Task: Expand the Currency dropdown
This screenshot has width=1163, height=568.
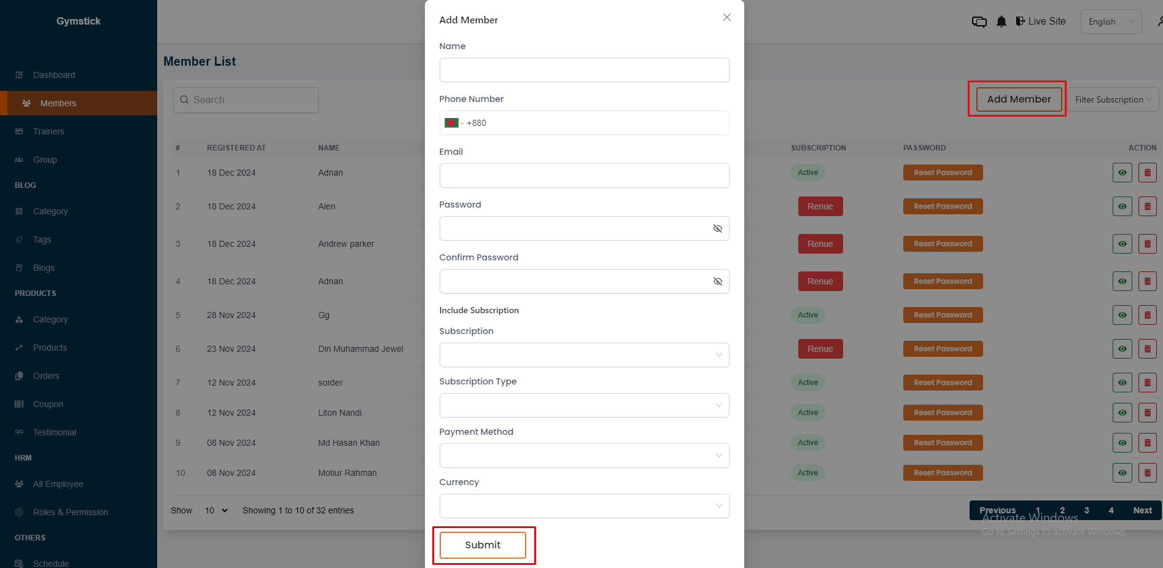Action: 584,506
